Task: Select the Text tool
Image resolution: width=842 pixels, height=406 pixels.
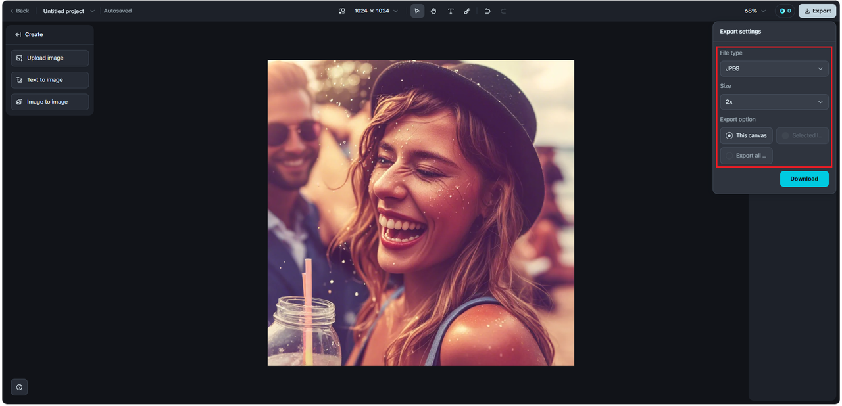Action: [x=451, y=11]
